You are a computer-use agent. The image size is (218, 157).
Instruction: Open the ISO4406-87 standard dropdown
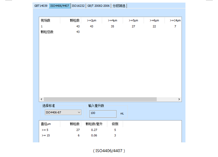coord(63,112)
